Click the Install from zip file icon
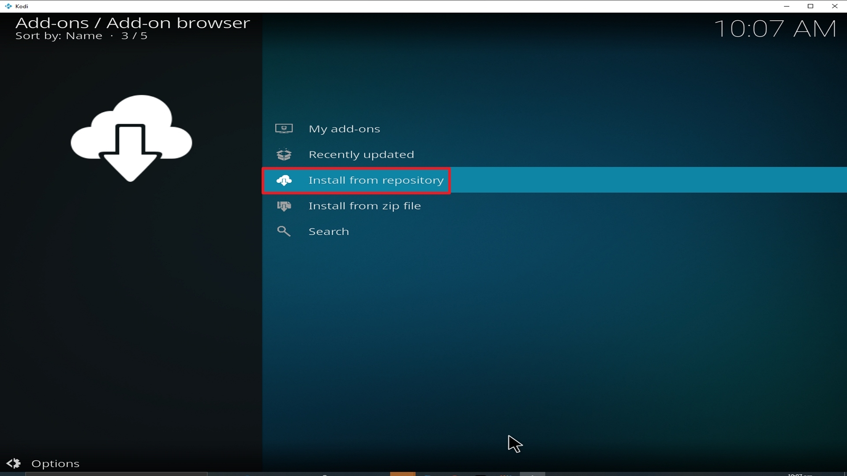Image resolution: width=847 pixels, height=476 pixels. pos(284,206)
